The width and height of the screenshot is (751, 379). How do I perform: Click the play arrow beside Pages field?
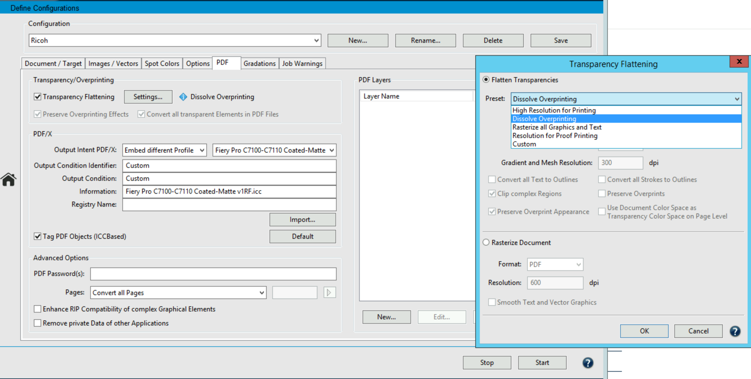(x=329, y=292)
